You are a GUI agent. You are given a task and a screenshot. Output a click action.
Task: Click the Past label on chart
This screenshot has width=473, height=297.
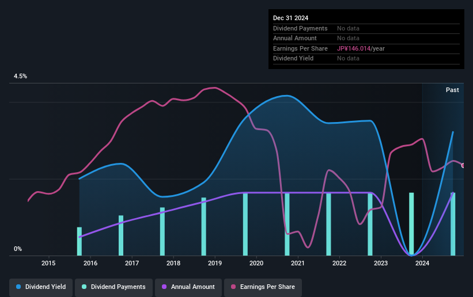coord(452,90)
